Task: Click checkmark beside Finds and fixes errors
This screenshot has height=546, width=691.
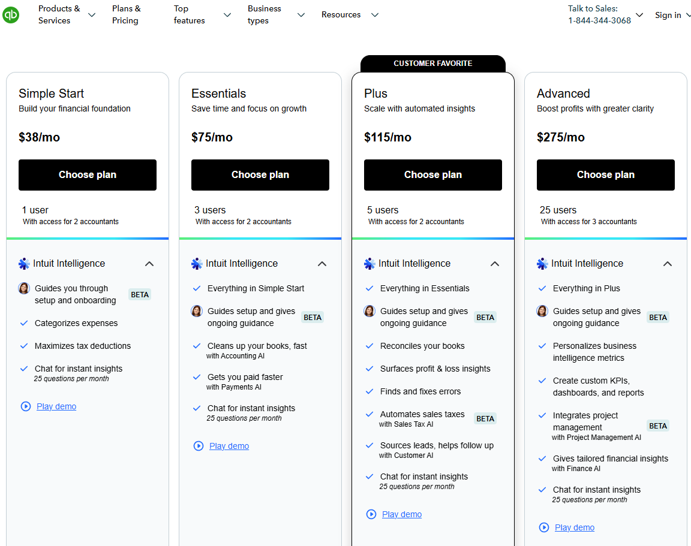Action: pyautogui.click(x=369, y=391)
